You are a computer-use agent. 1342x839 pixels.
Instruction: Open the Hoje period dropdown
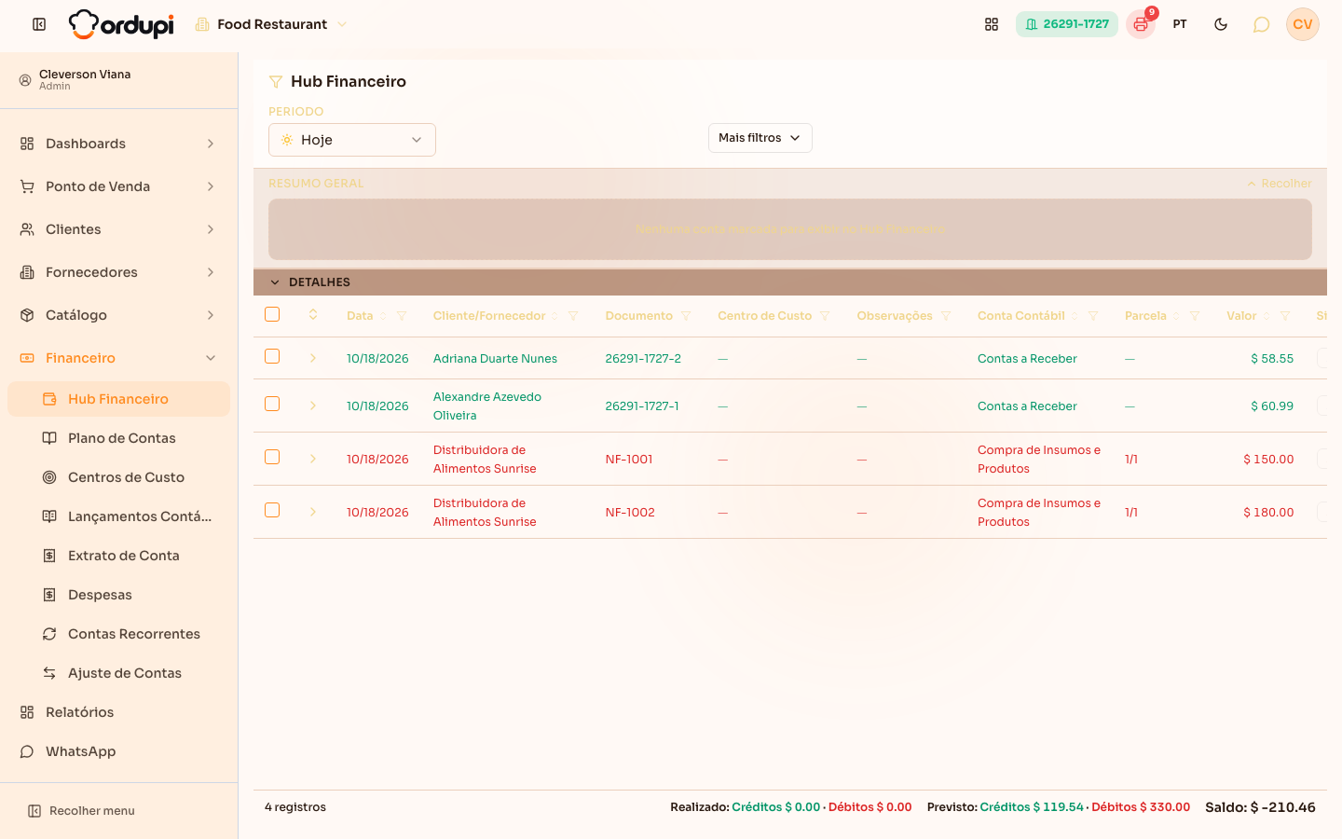(352, 140)
